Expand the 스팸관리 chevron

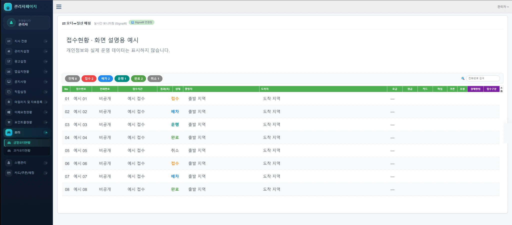pyautogui.click(x=46, y=163)
